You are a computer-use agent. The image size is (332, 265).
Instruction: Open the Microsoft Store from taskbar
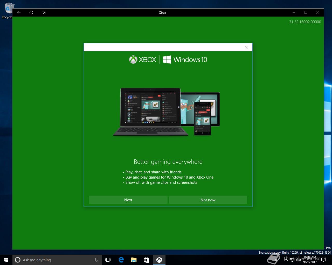[146, 260]
